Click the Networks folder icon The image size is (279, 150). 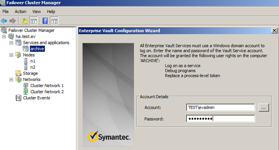pyautogui.click(x=18, y=79)
